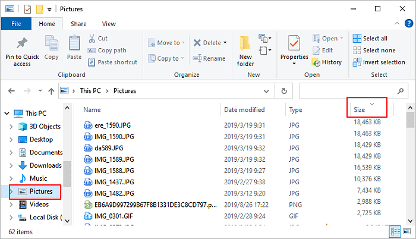Screen dimensions: 416x239
Task: Go forward with the right arrow
Action: point(27,91)
